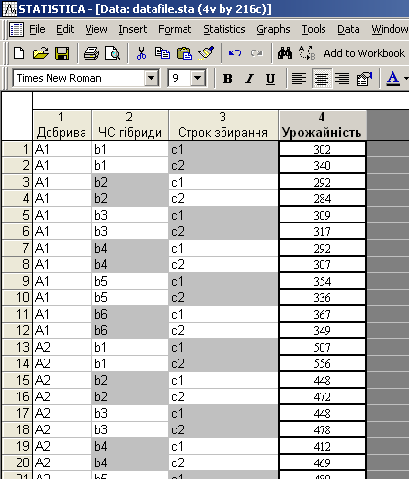Toggle Italic formatting
Image resolution: width=409 pixels, height=479 pixels.
coord(249,78)
